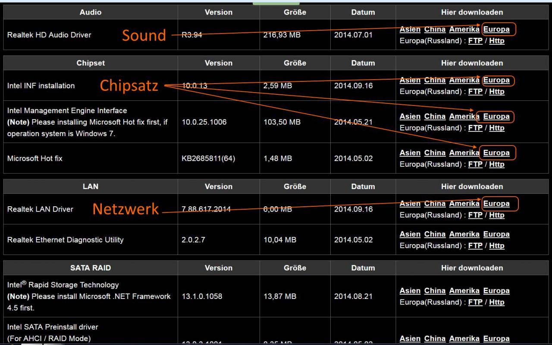Select date '2014.08.21' cell
This screenshot has width=552, height=345.
[x=363, y=296]
